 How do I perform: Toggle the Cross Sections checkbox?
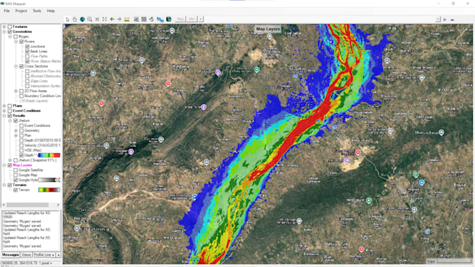point(22,66)
